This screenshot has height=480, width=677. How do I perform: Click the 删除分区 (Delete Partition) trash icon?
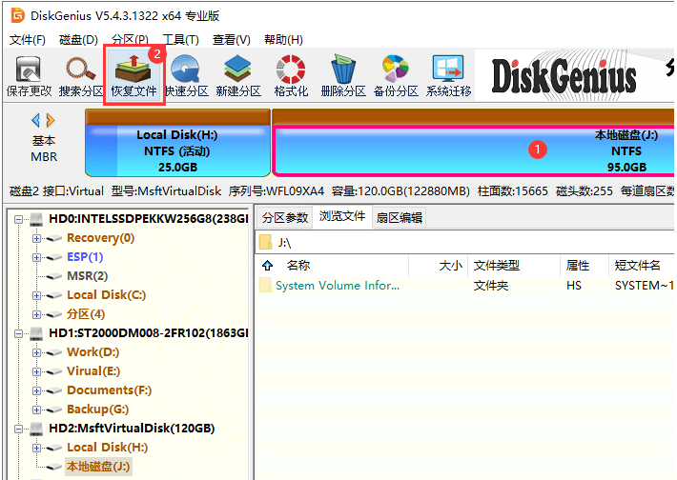343,76
